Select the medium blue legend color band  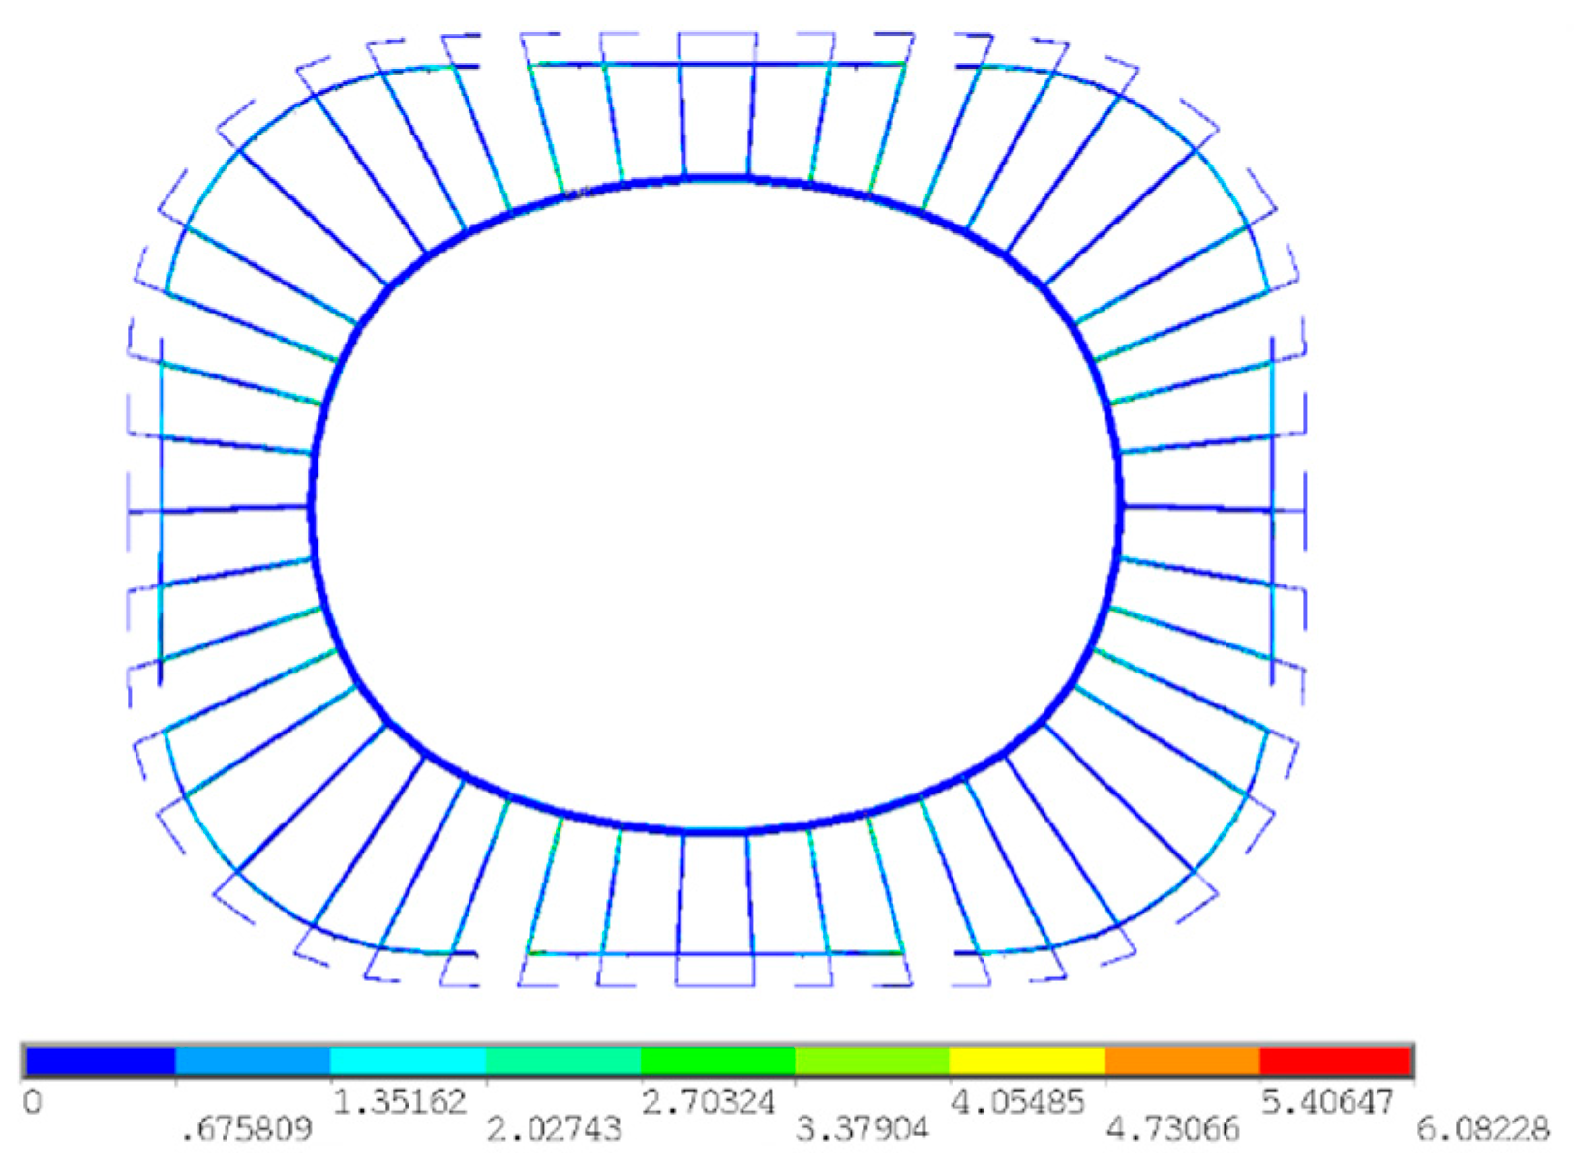pyautogui.click(x=253, y=1062)
